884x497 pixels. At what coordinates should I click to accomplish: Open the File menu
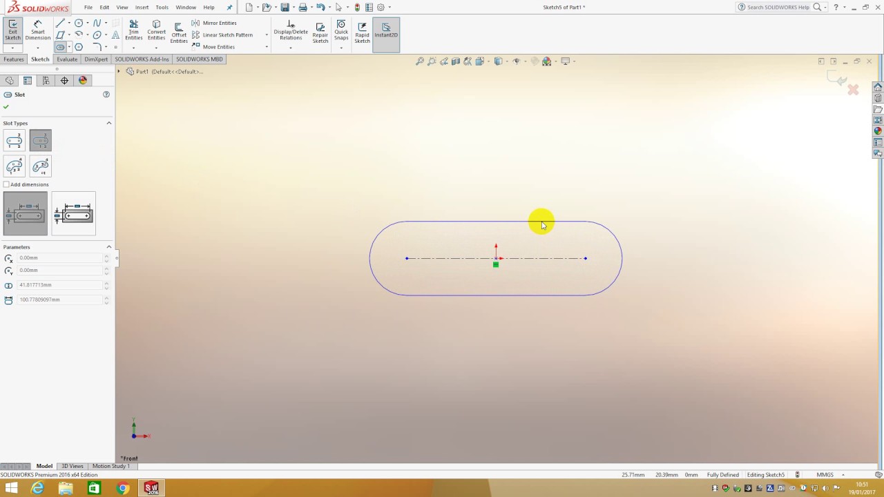click(x=88, y=8)
